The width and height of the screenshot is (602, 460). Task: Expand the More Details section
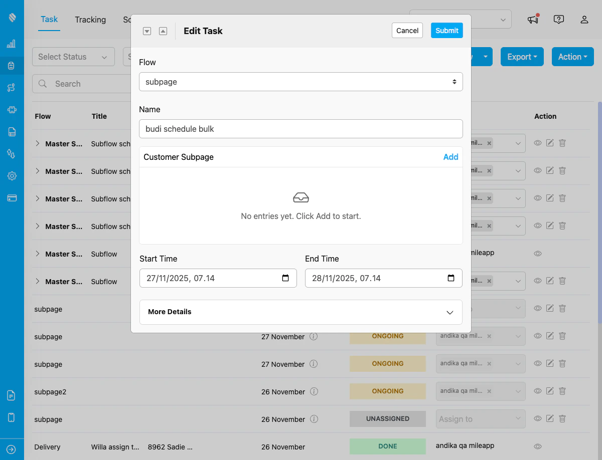click(301, 312)
